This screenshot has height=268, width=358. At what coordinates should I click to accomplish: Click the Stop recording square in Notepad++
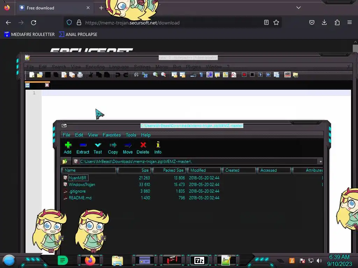coord(252,75)
